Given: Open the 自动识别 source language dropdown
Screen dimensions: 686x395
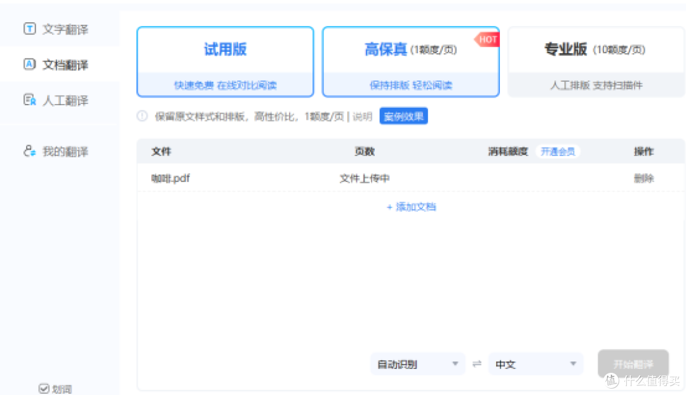Looking at the screenshot, I should (417, 364).
